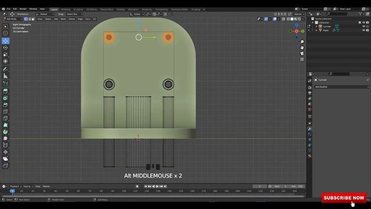Open the Drag Select Box dropdown
Screen dimensions: 371x209
tap(74, 14)
